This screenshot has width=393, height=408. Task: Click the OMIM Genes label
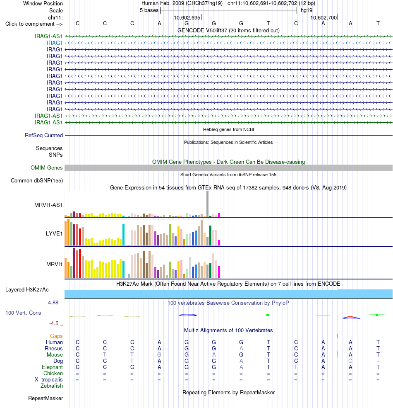click(x=46, y=168)
